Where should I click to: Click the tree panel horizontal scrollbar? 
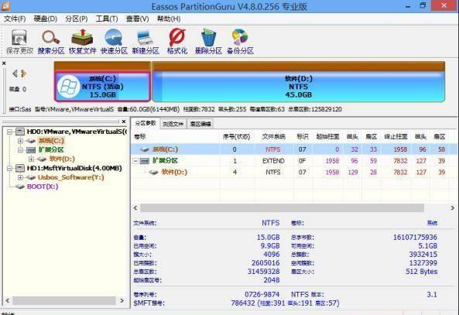tap(63, 300)
